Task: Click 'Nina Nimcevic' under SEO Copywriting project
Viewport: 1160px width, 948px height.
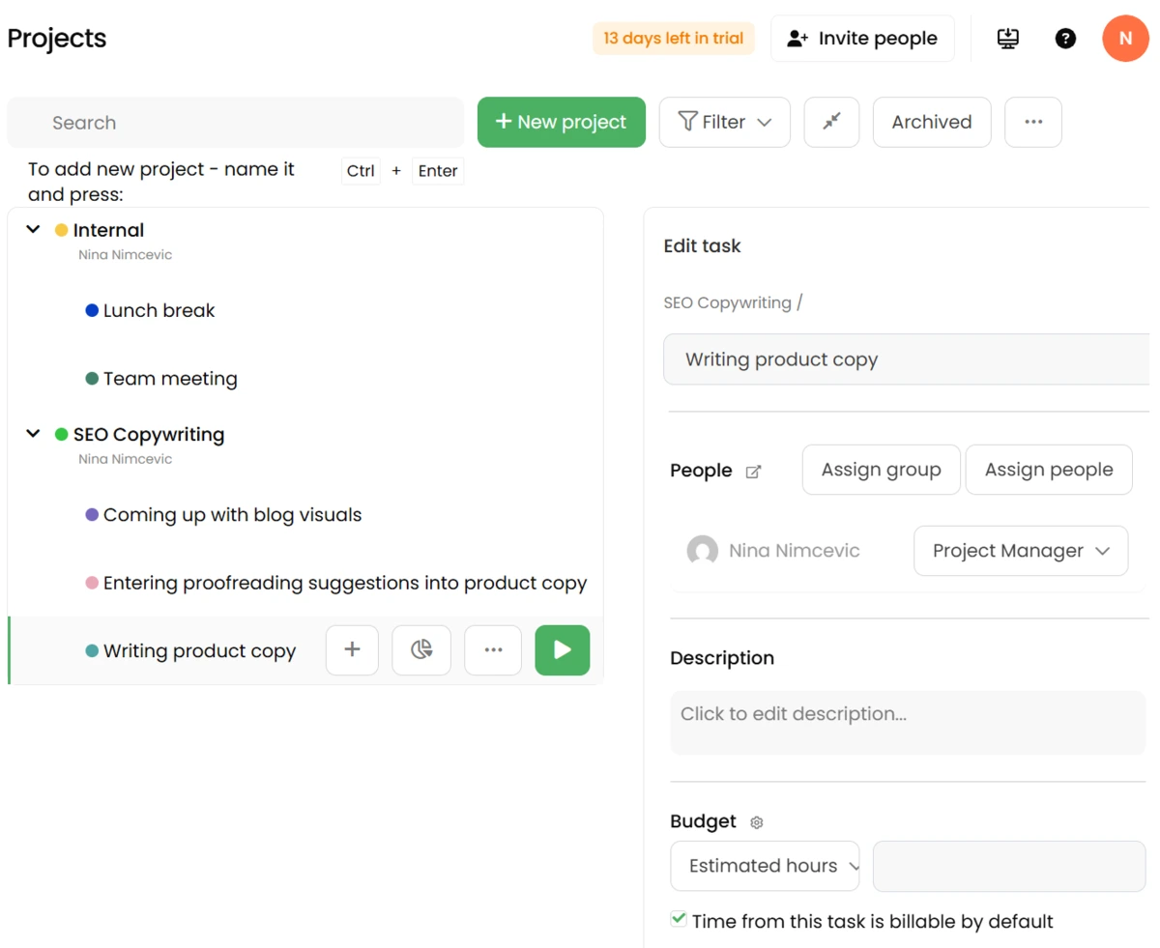Action: point(125,459)
